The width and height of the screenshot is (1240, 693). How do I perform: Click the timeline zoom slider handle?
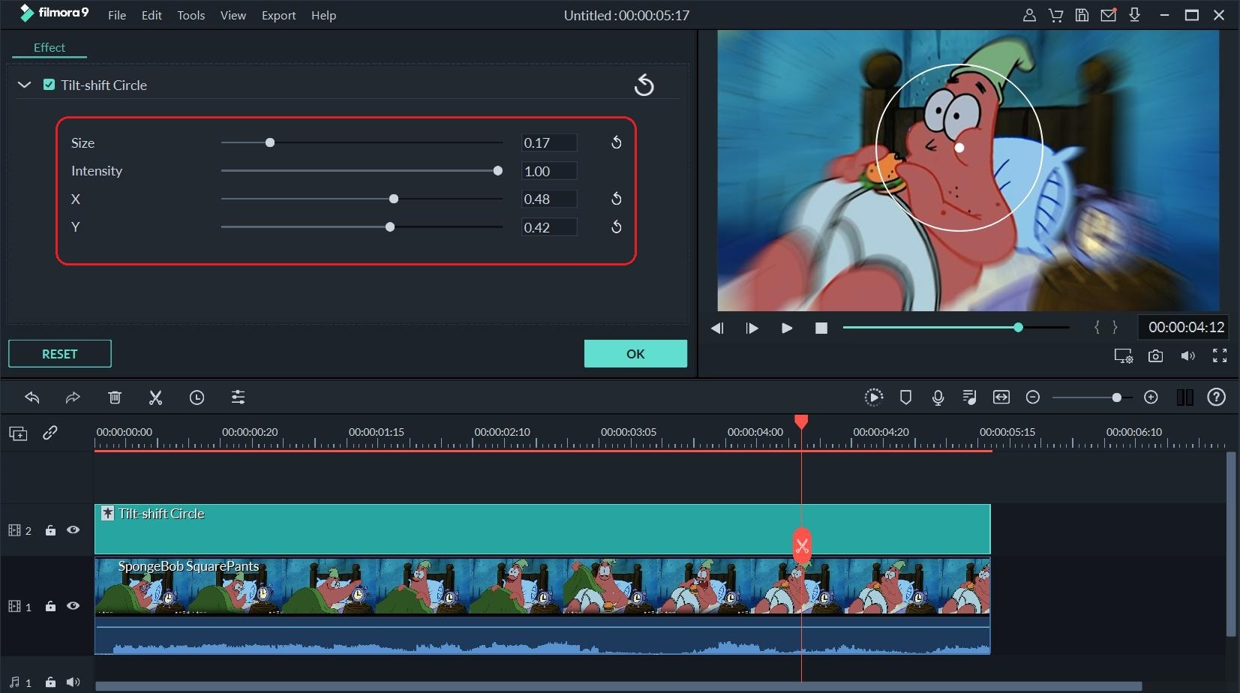pyautogui.click(x=1117, y=397)
